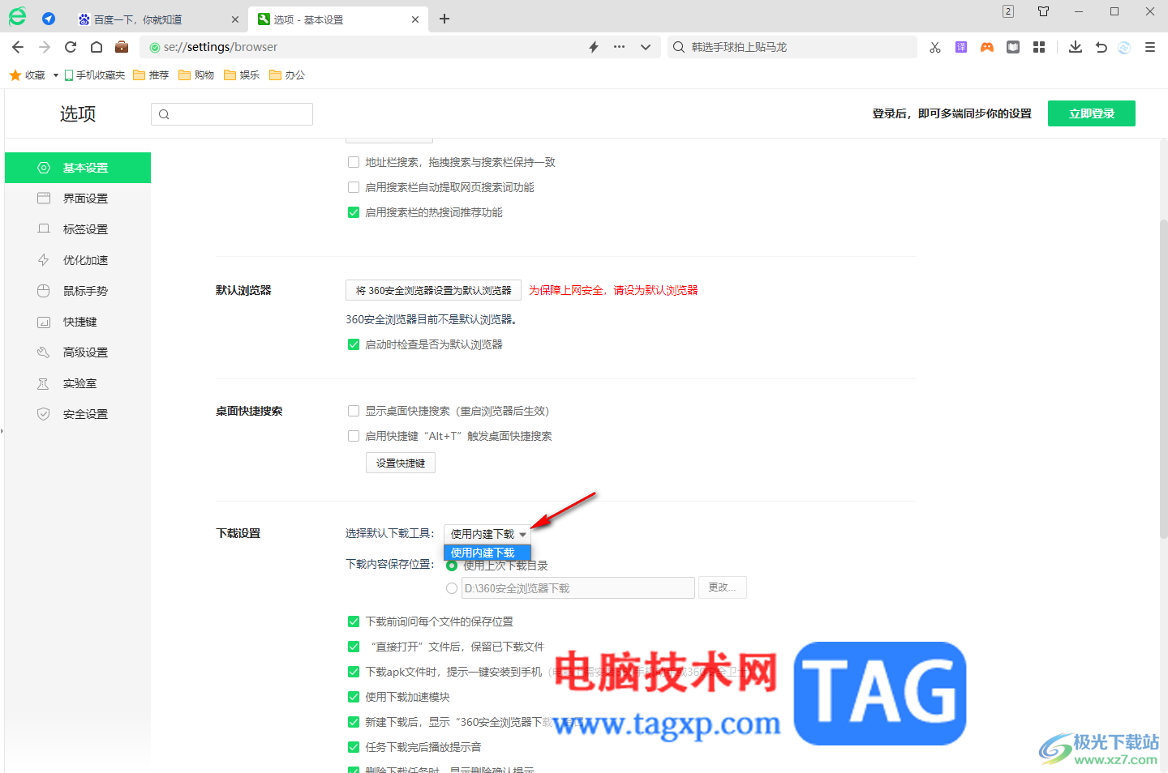
Task: Go forward using the forward arrow
Action: 45,47
